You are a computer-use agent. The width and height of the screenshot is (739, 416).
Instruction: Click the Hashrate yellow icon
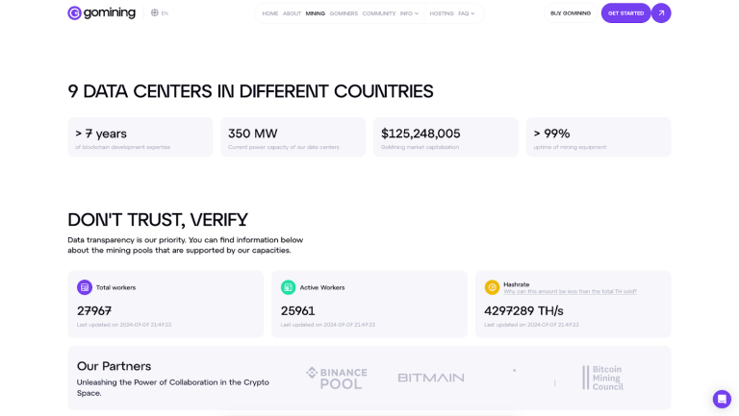pos(492,287)
